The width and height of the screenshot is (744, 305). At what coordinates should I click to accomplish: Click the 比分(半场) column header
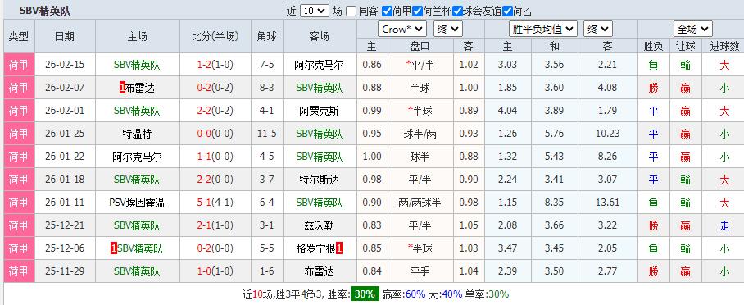(x=215, y=37)
